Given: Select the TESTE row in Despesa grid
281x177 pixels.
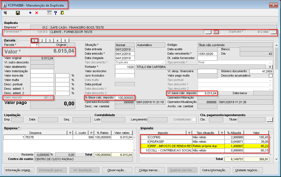Looking at the screenshot, I should (x=68, y=137).
